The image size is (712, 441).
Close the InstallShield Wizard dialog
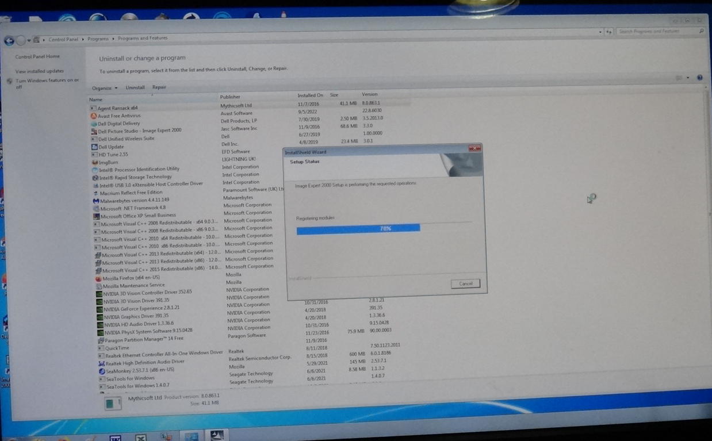tap(474, 148)
